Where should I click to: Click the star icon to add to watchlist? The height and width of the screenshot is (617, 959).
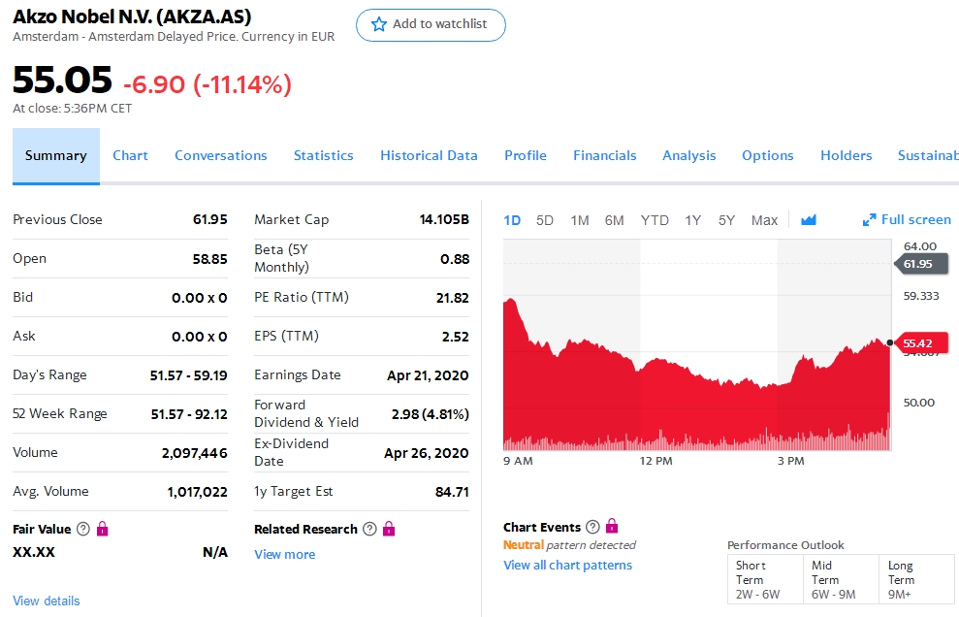tap(379, 24)
